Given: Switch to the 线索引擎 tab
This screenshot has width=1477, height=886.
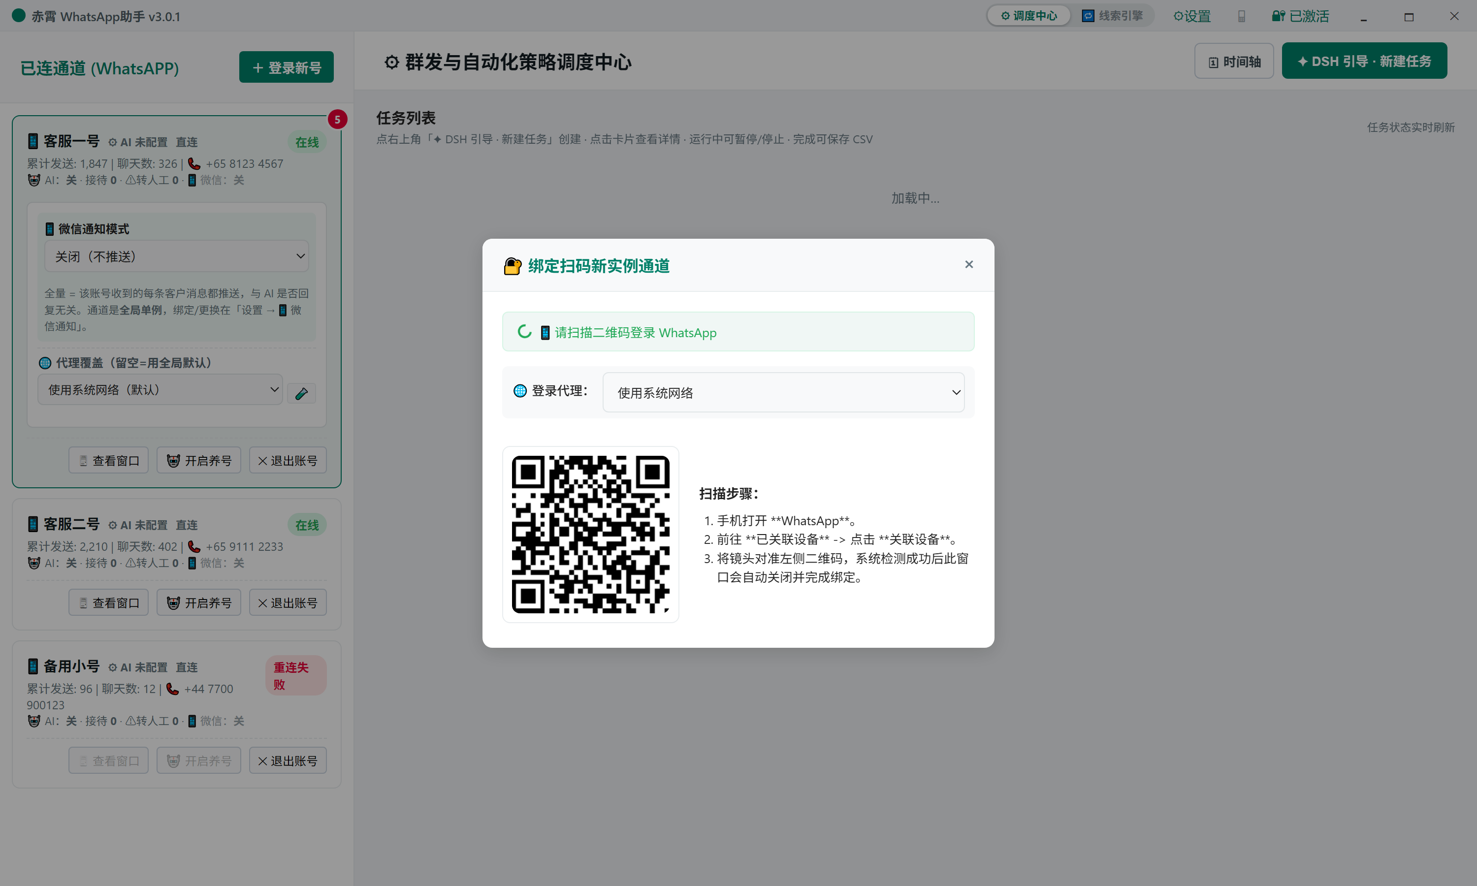Looking at the screenshot, I should (x=1112, y=16).
